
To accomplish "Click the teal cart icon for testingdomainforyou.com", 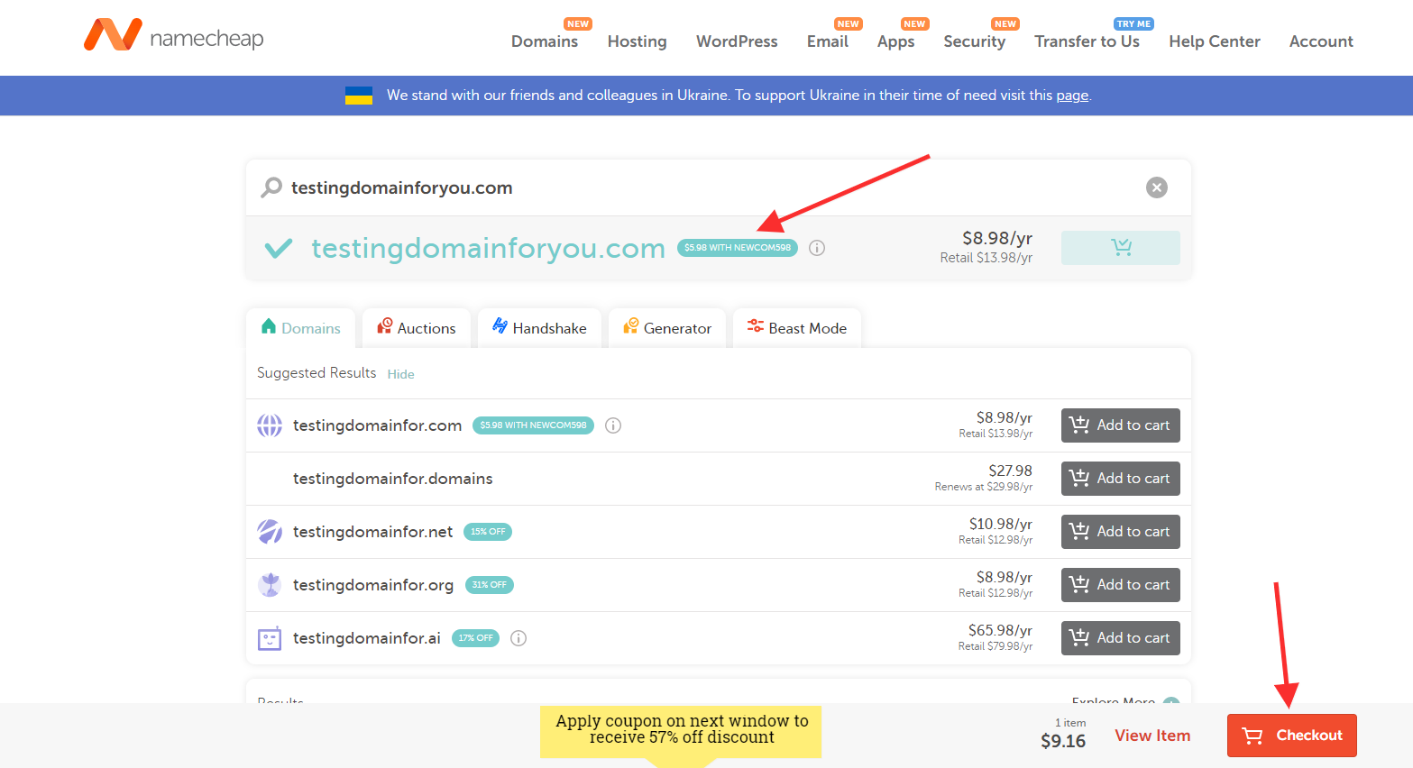I will point(1120,248).
